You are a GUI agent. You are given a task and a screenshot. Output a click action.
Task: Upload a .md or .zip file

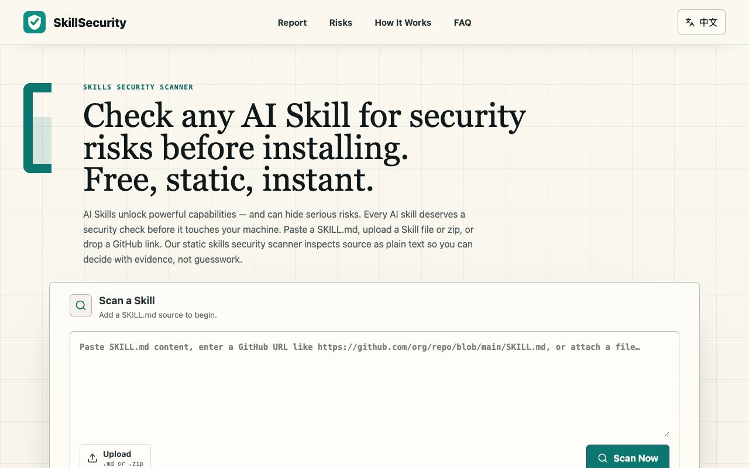coord(115,457)
